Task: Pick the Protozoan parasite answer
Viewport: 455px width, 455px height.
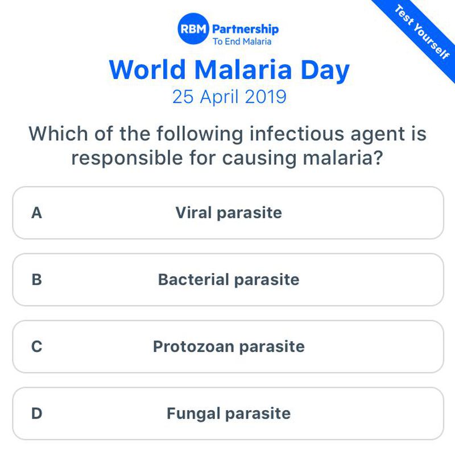Action: (x=228, y=346)
